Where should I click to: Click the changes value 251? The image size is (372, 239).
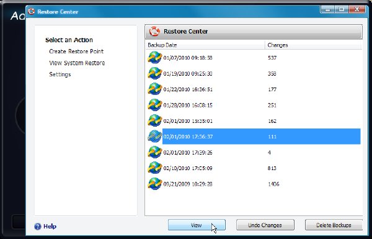pyautogui.click(x=272, y=105)
